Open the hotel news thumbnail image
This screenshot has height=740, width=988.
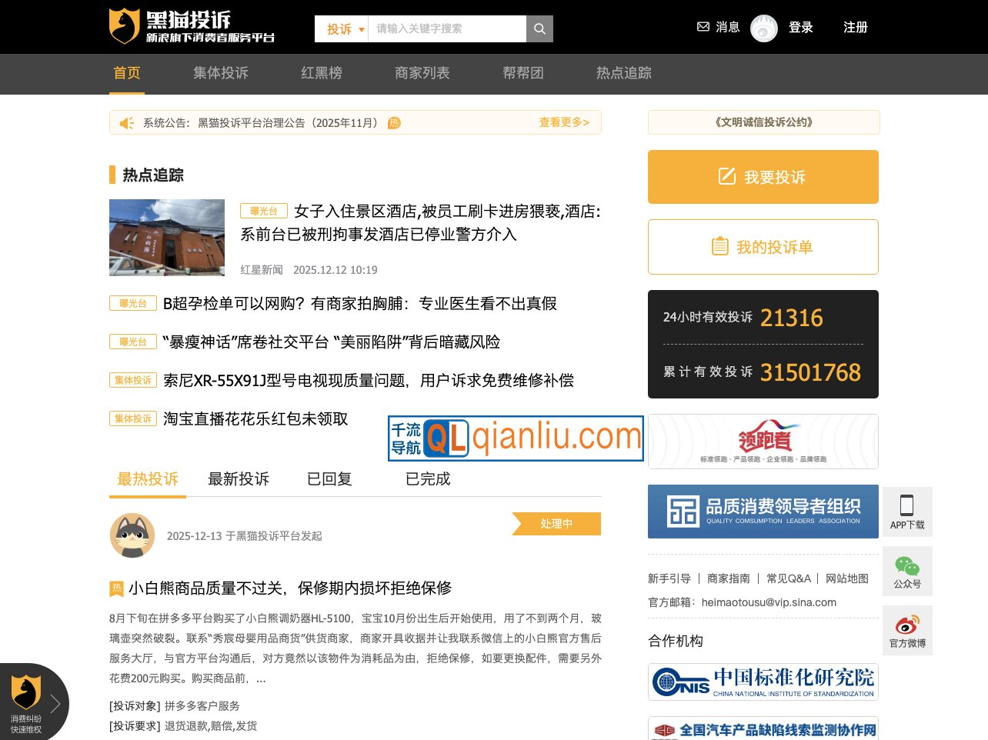(x=167, y=238)
